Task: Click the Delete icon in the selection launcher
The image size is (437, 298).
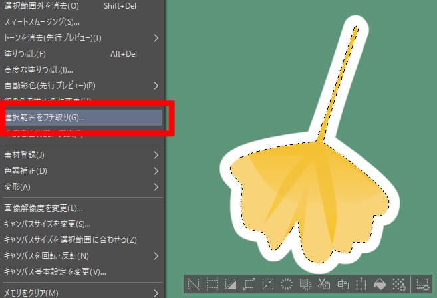Action: tap(287, 284)
